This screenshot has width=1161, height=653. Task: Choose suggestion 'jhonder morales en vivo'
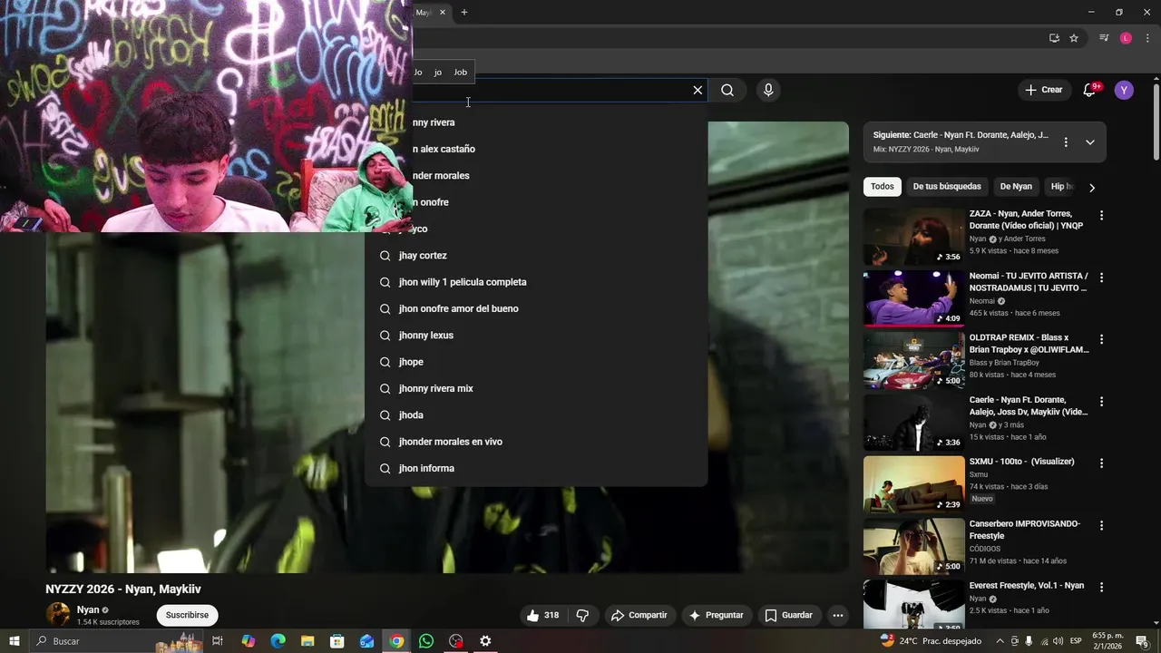pyautogui.click(x=535, y=442)
